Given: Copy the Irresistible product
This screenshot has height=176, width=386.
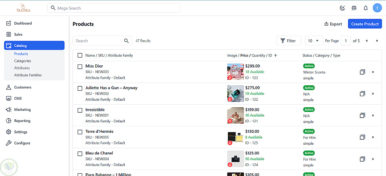Looking at the screenshot, I should tap(362, 115).
